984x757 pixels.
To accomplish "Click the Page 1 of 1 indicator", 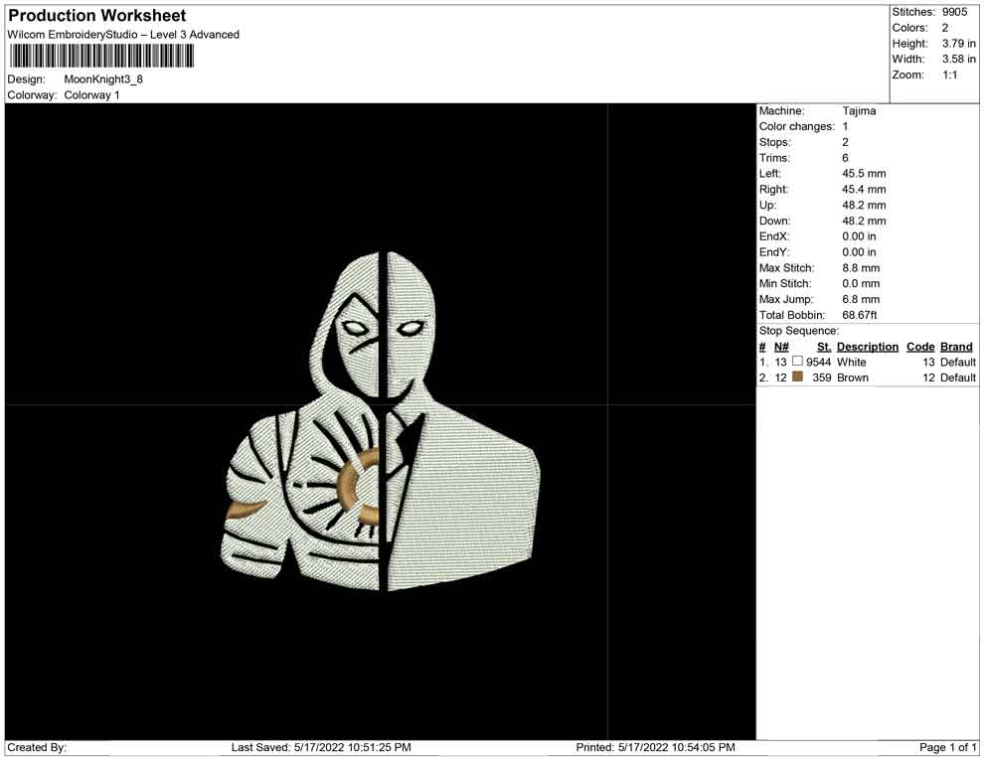I will pos(947,748).
